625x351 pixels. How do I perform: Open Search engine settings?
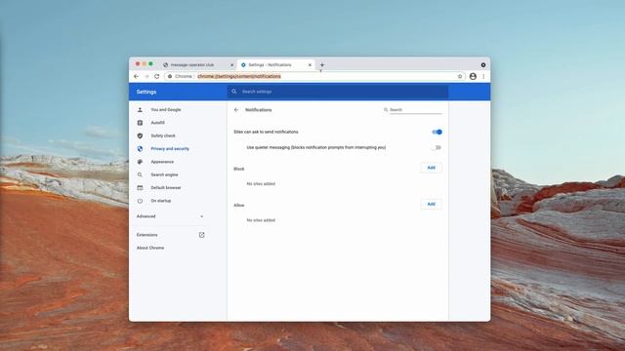(165, 175)
